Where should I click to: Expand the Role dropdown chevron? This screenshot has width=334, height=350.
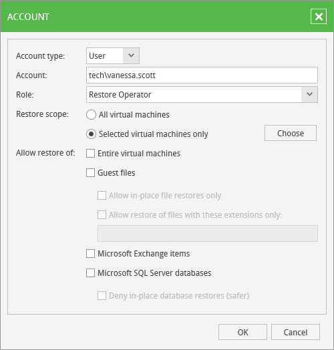(309, 95)
